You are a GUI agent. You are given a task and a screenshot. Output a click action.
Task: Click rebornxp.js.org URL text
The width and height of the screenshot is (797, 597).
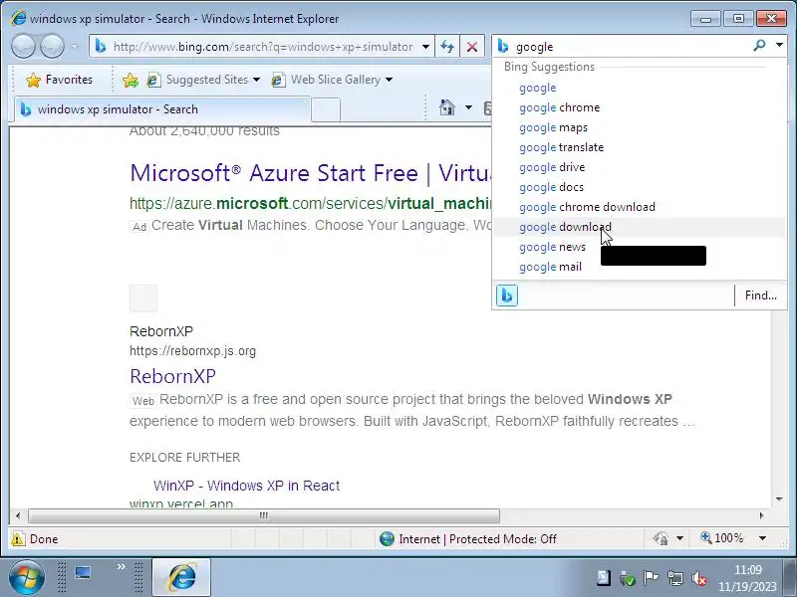[x=192, y=351]
